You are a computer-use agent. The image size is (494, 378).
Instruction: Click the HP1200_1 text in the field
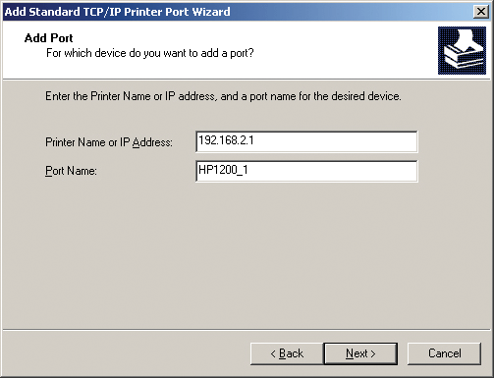(223, 170)
